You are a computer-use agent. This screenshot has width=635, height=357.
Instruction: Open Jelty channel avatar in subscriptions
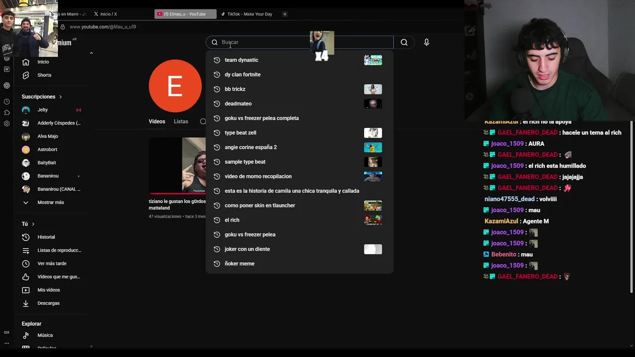point(26,110)
